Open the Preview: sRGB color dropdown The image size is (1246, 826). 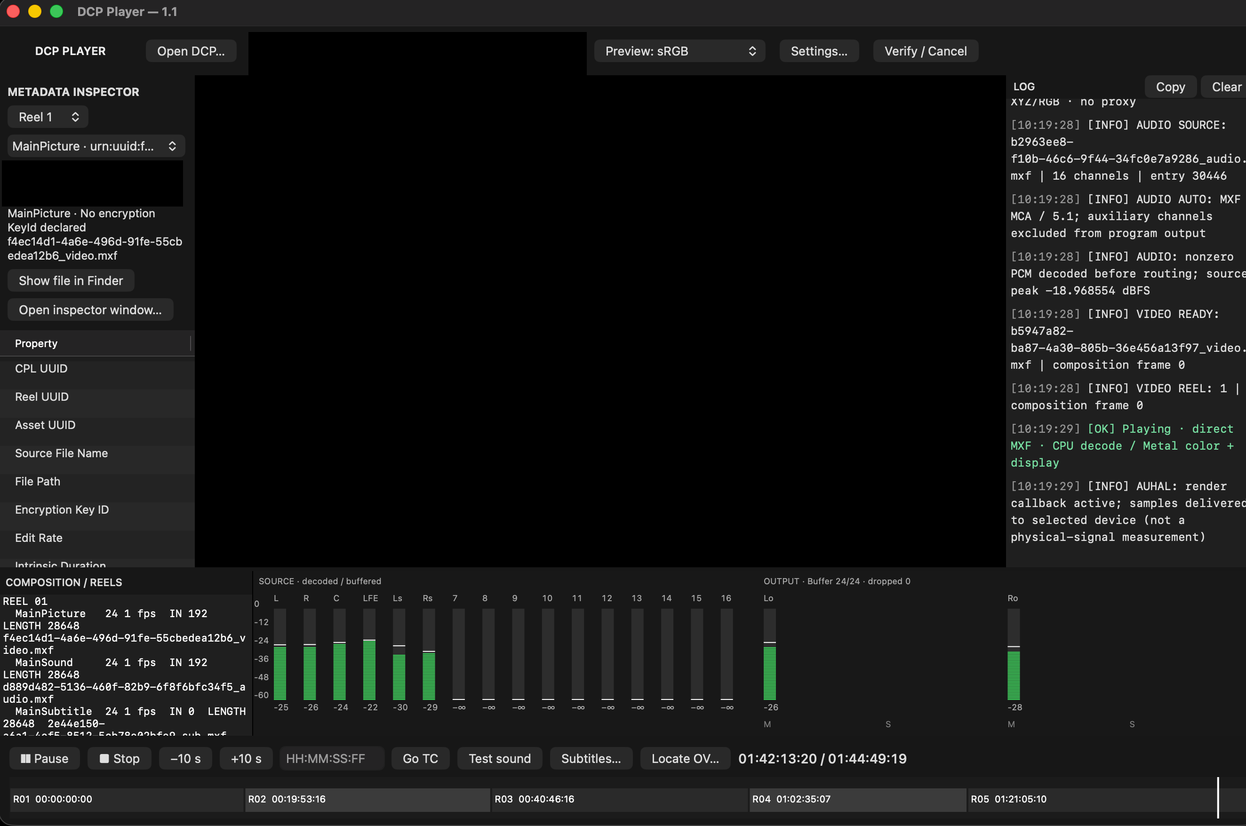point(679,51)
